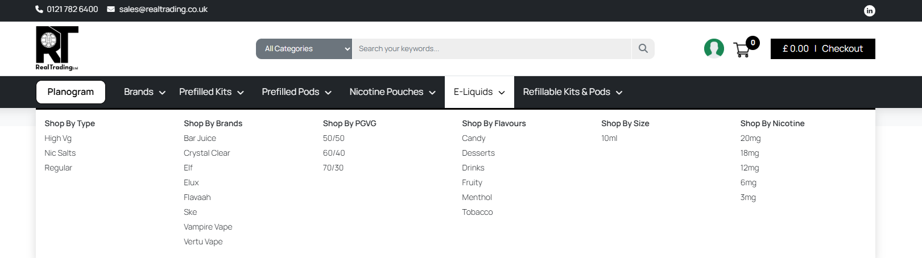
Task: Select 60/40 PGVG ratio
Action: point(334,153)
